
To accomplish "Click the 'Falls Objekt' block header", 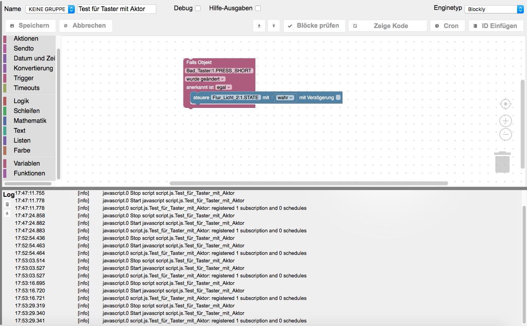I will [x=199, y=62].
